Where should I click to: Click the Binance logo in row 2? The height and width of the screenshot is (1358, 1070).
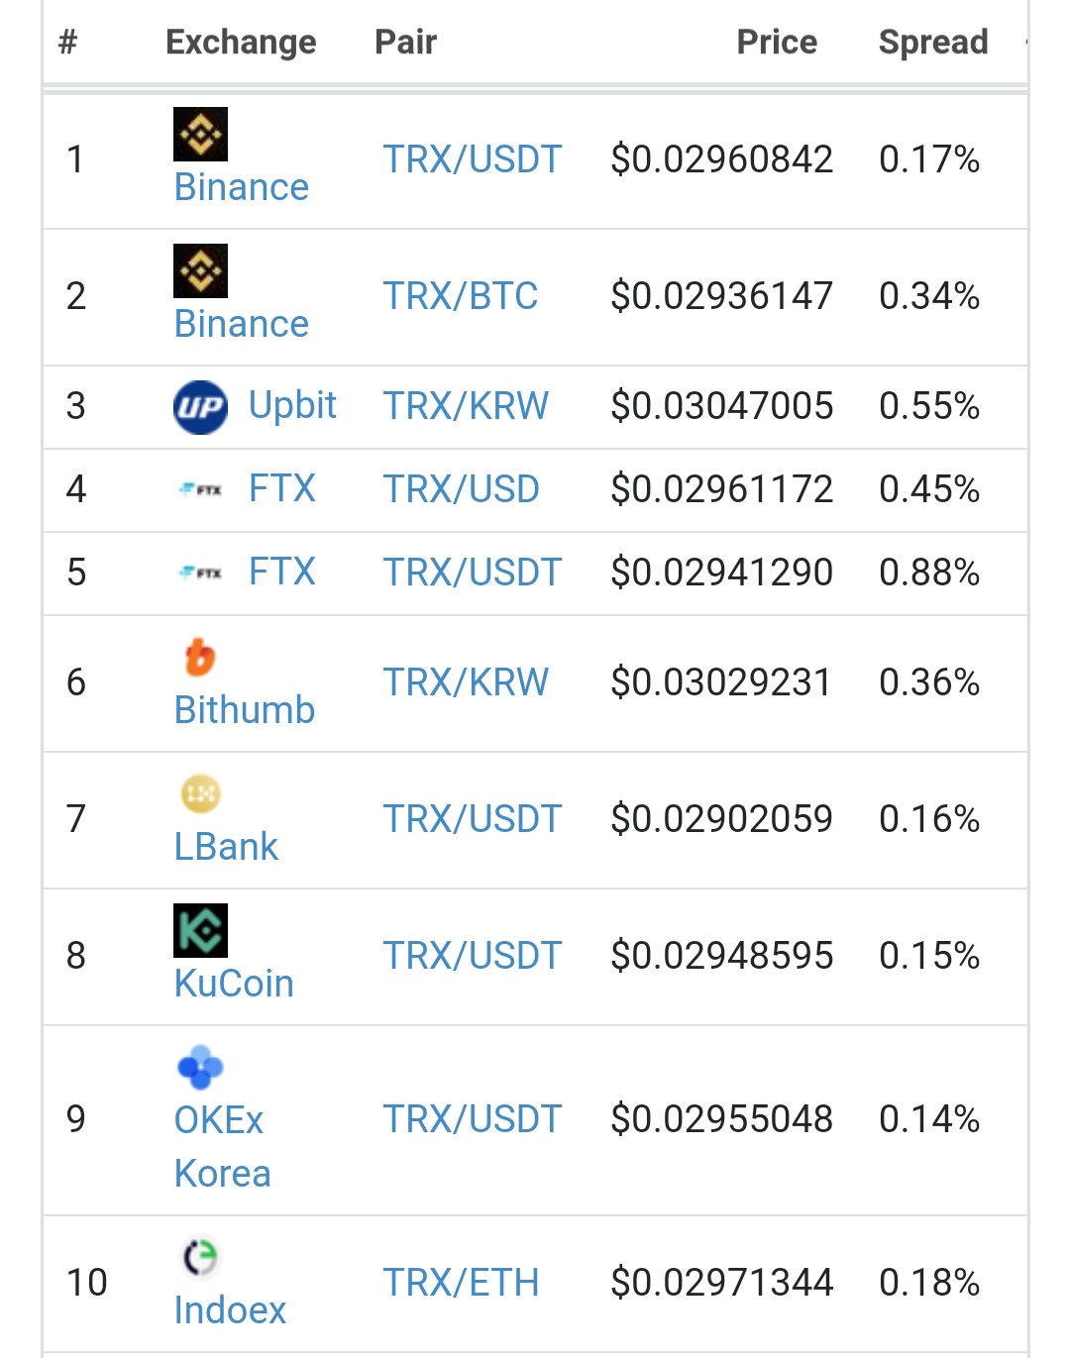tap(200, 270)
